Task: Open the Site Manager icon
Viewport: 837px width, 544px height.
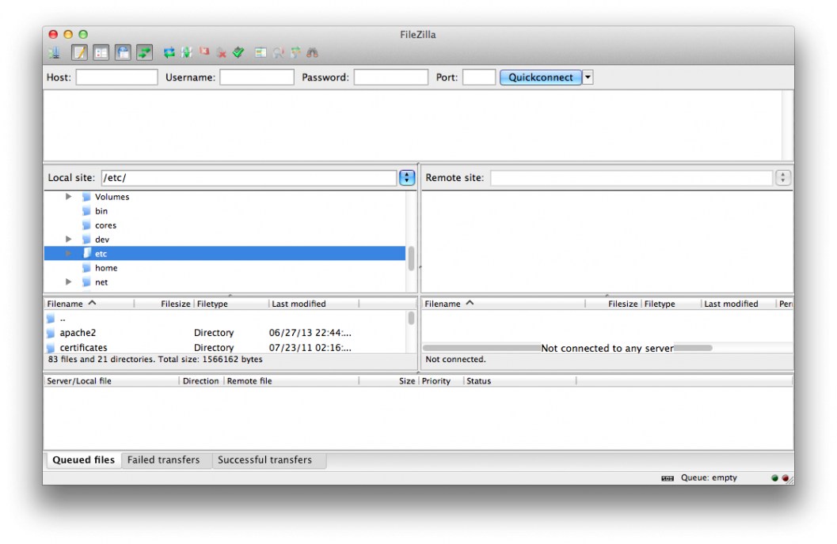Action: point(54,52)
